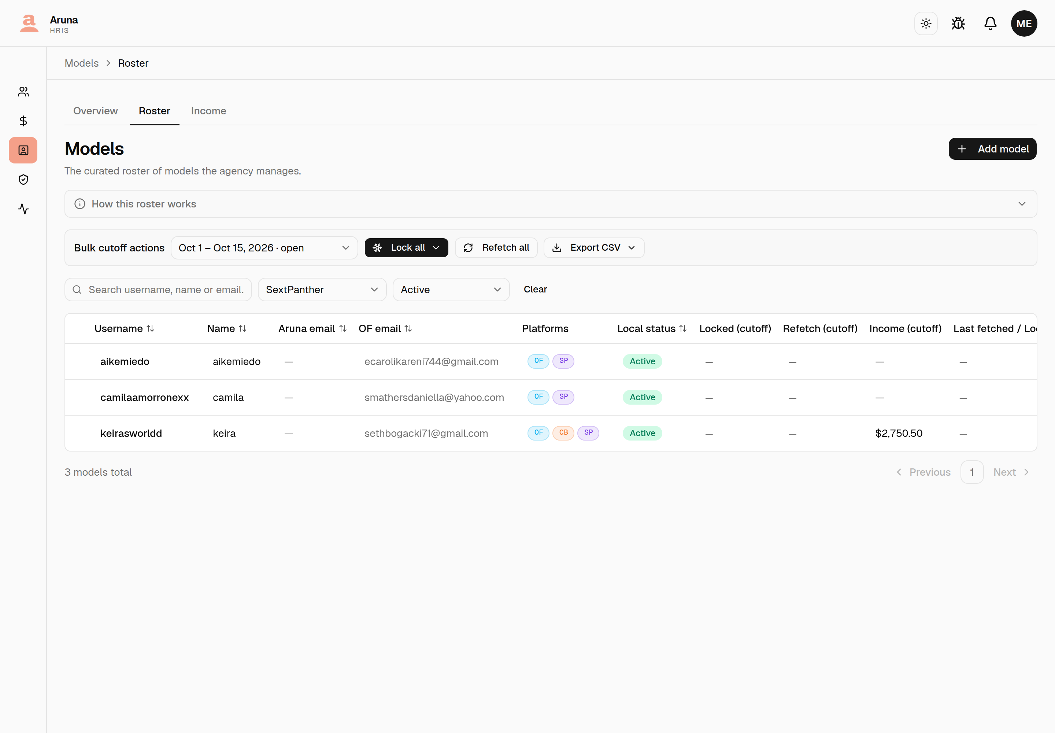The width and height of the screenshot is (1055, 733).
Task: Open the models roster sidebar icon
Action: point(23,150)
